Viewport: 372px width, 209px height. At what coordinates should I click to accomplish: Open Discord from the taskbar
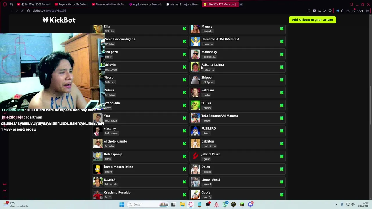[x=251, y=204]
